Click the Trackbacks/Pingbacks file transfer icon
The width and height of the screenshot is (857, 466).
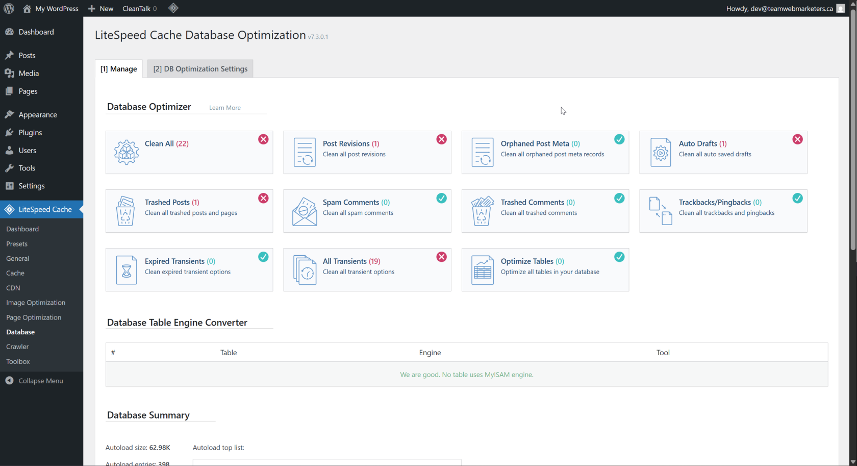660,211
